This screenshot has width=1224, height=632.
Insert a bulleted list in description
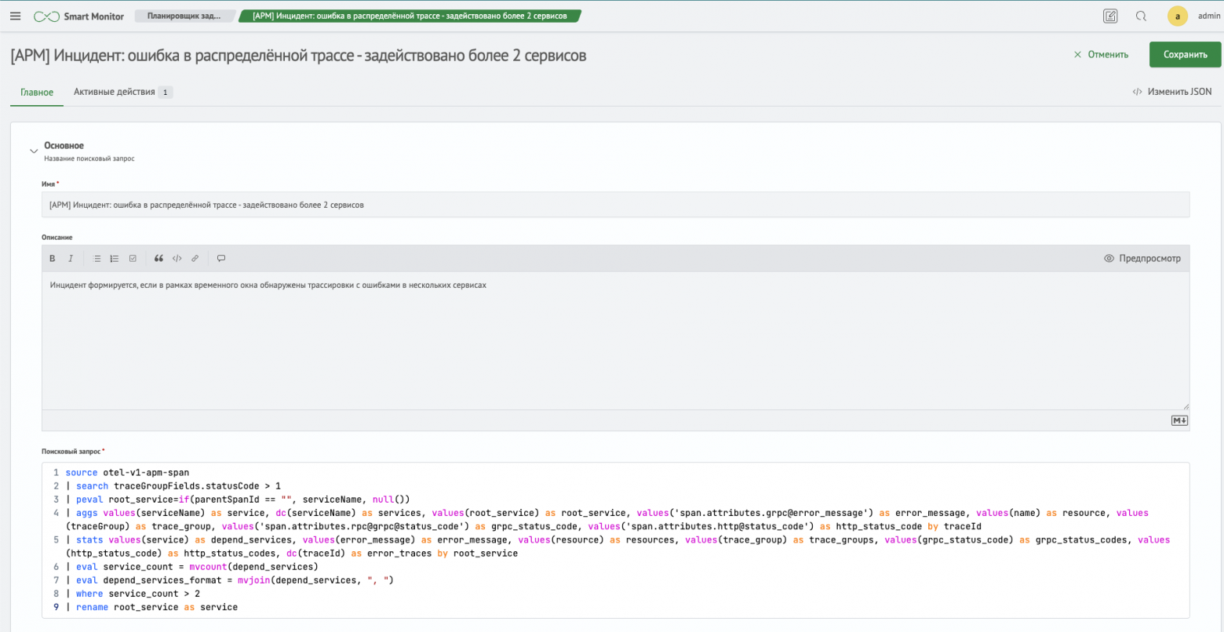(97, 259)
